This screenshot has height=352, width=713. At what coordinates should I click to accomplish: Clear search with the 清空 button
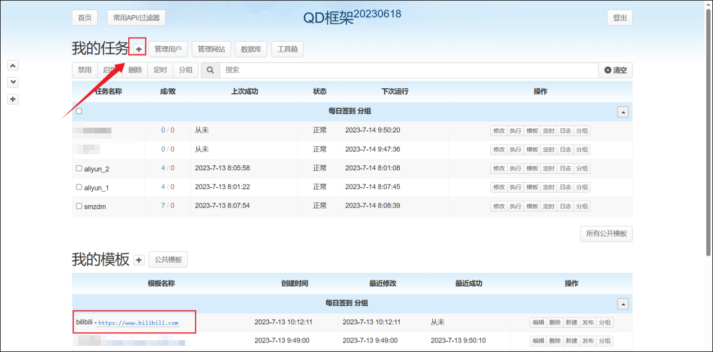point(615,70)
